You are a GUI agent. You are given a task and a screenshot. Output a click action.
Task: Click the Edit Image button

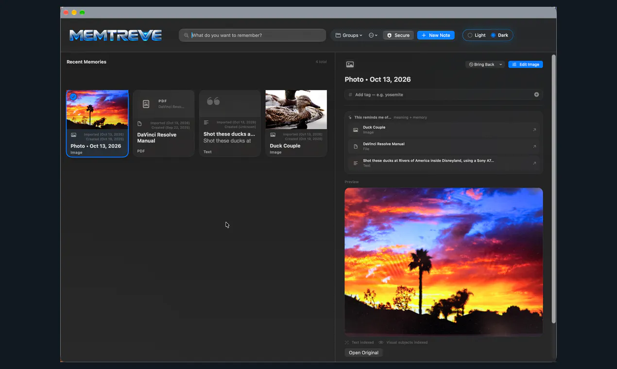(x=526, y=65)
